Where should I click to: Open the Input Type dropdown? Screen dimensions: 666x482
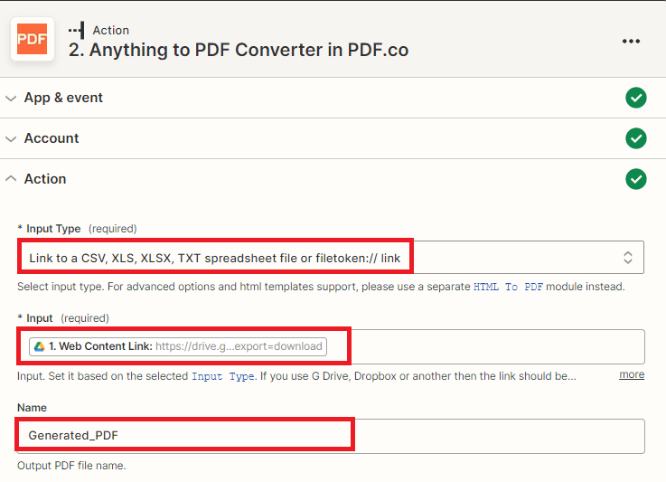(330, 258)
